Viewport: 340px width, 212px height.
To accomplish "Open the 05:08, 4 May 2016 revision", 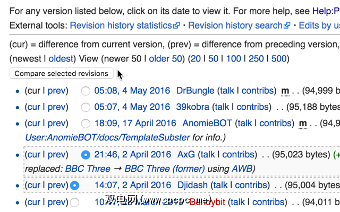I will (x=132, y=91).
